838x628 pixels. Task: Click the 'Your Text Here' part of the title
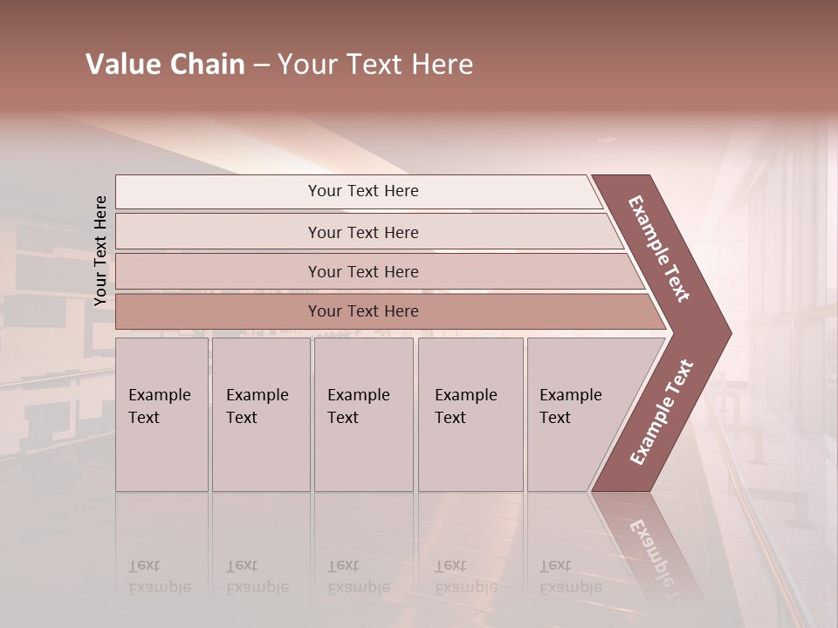pyautogui.click(x=375, y=65)
